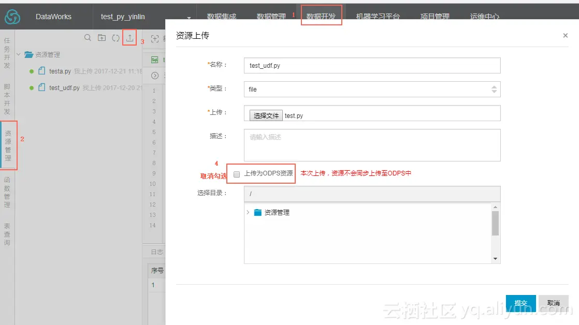Click the locate icon beside upload
This screenshot has height=325, width=579.
pos(155,38)
